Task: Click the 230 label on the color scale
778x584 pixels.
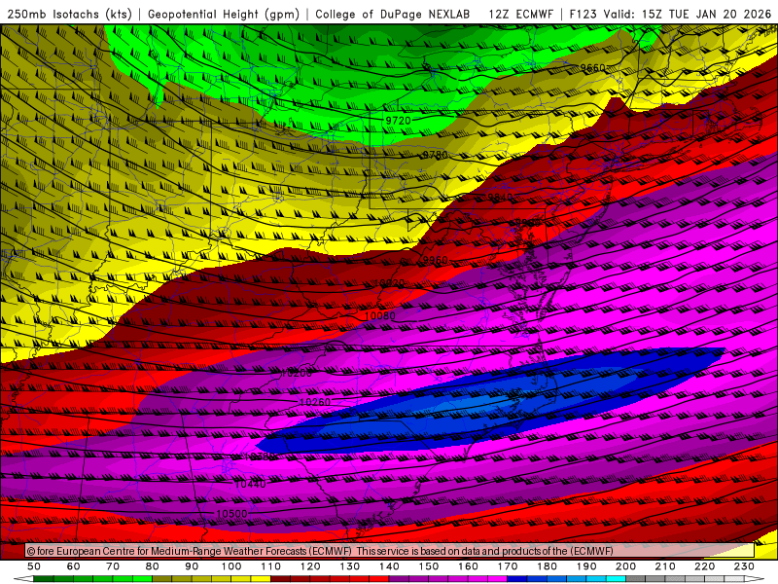Action: (744, 566)
